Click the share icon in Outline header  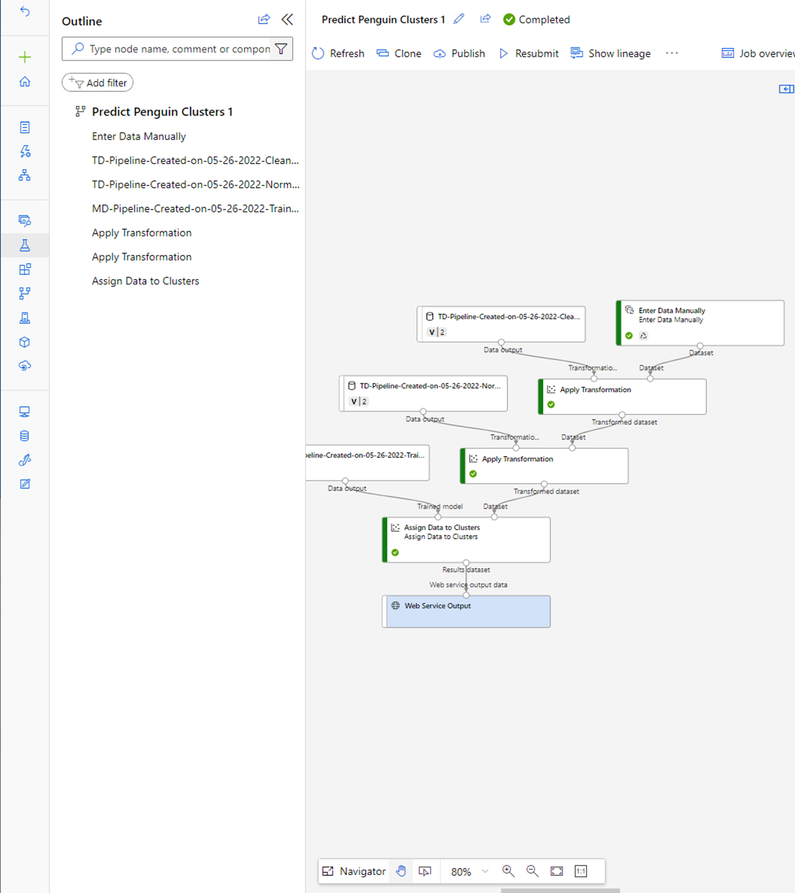[264, 20]
